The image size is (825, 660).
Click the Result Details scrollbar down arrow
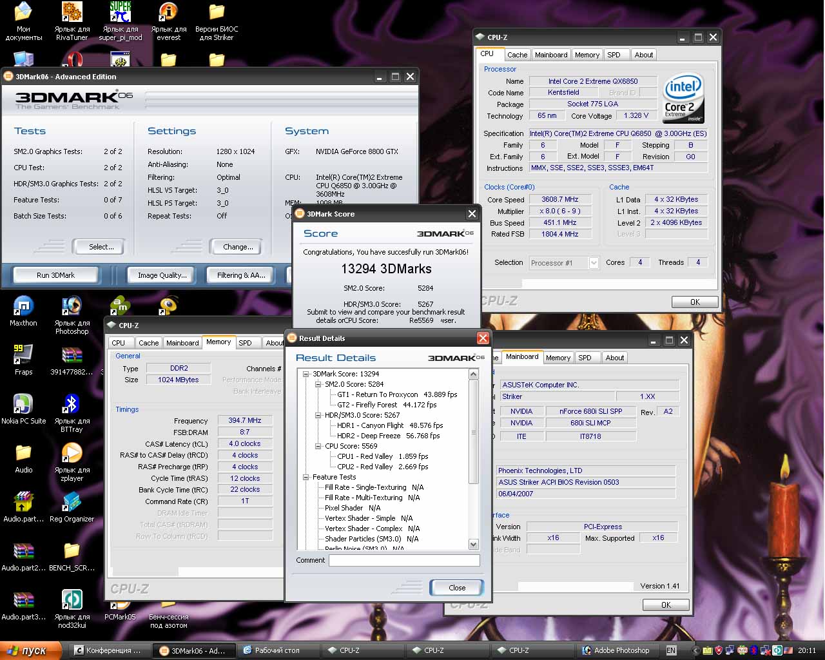click(474, 545)
